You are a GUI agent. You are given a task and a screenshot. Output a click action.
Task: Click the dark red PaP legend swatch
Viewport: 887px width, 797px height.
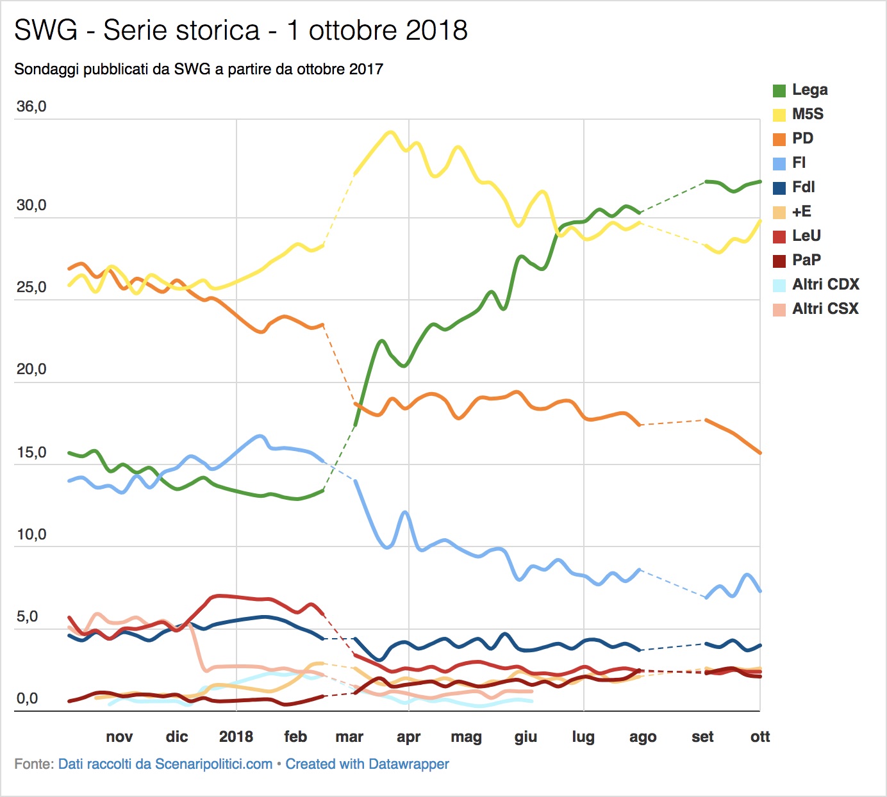pos(779,261)
